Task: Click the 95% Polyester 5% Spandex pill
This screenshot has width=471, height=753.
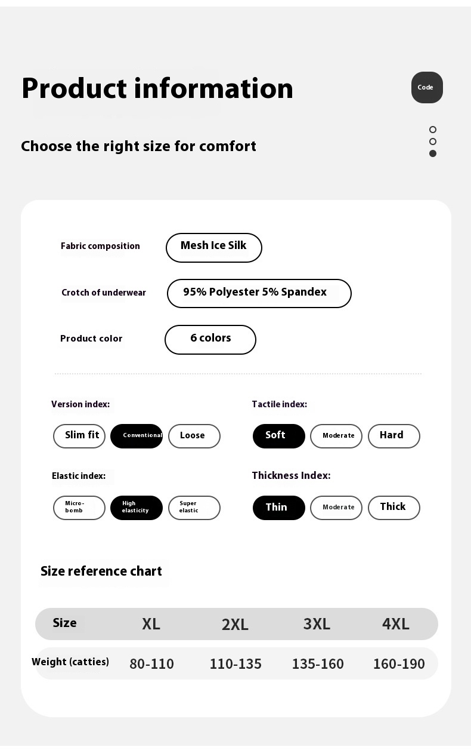Action: [259, 293]
